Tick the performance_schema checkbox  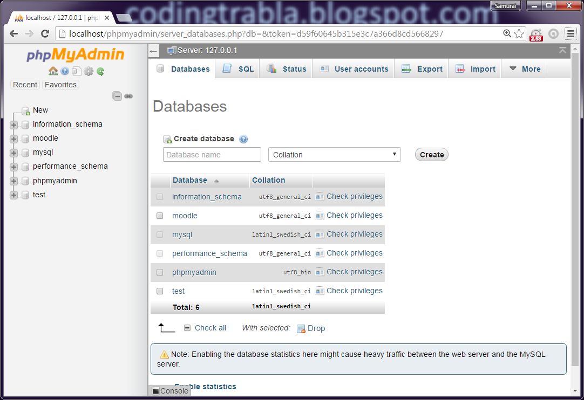point(160,253)
